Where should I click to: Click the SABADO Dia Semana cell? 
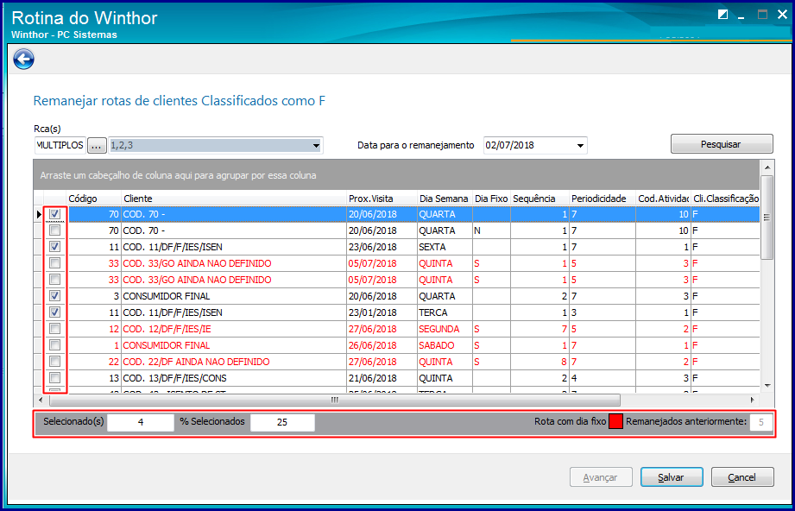point(445,345)
